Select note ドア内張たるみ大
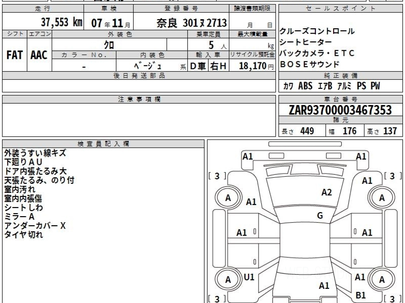 click(x=35, y=171)
